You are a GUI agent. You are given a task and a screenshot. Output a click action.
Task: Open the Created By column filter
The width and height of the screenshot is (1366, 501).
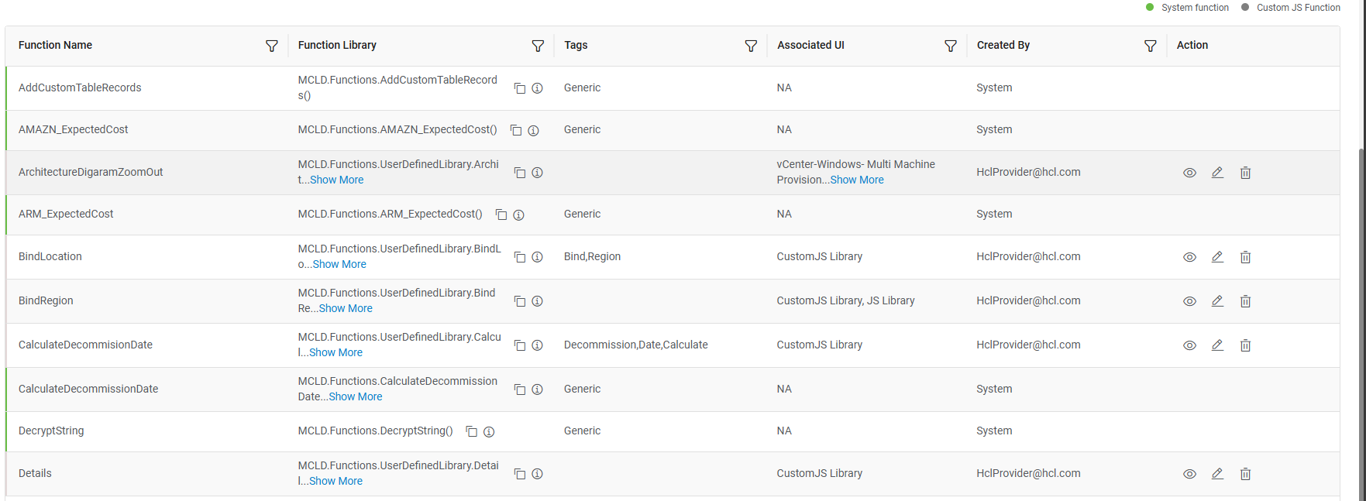click(1151, 46)
